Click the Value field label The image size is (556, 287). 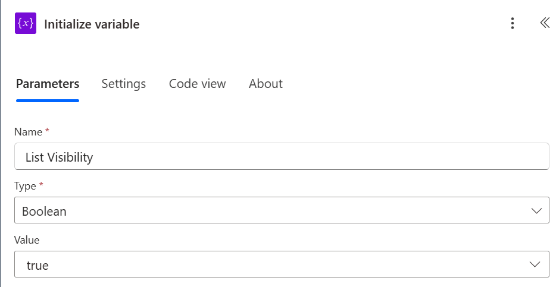27,239
